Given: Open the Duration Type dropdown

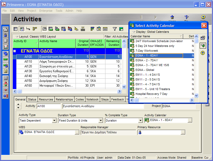Looking at the screenshot, I should pyautogui.click(x=101, y=120).
